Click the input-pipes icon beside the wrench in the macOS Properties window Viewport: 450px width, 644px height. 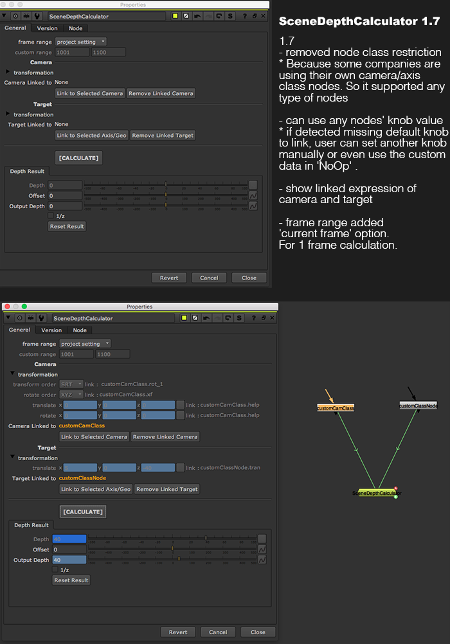[x=30, y=318]
